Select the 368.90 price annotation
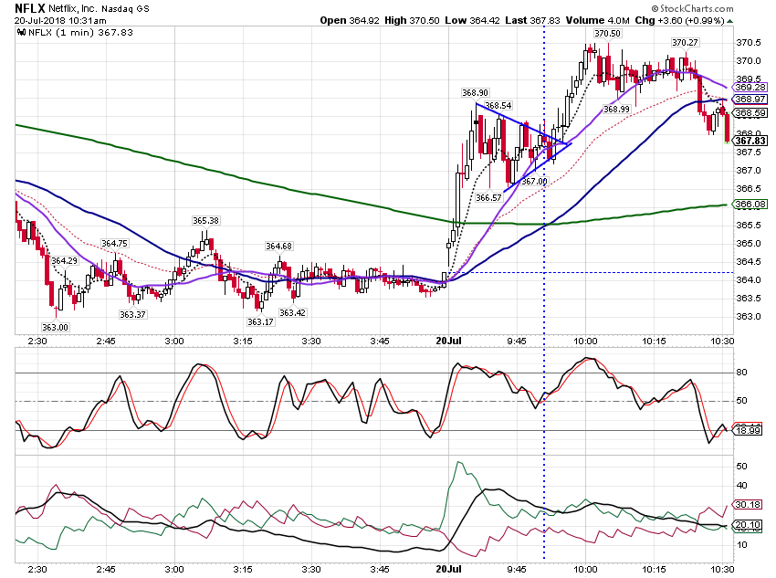Image resolution: width=776 pixels, height=578 pixels. (475, 92)
